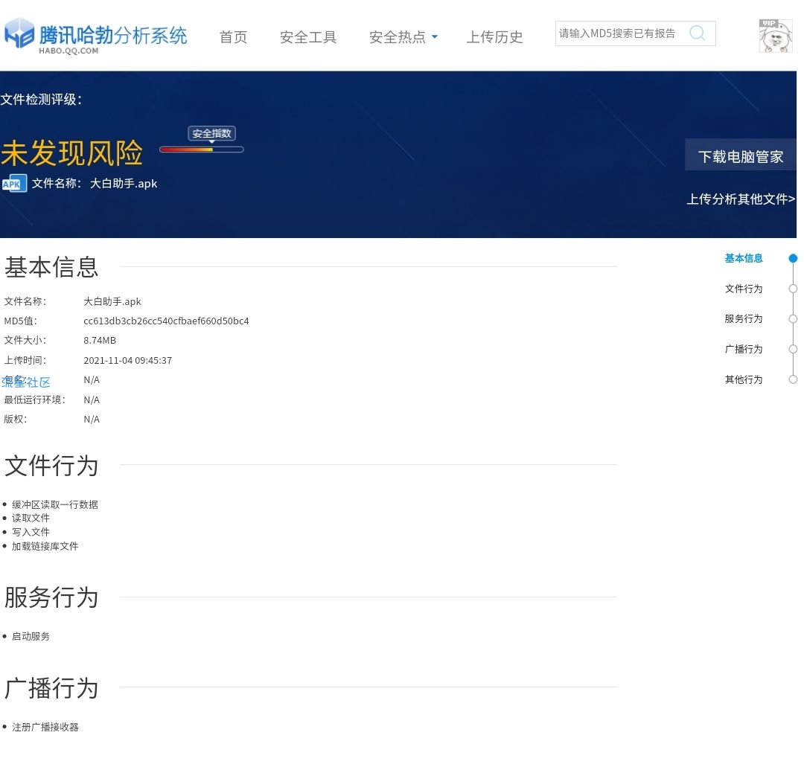
Task: Select the 广播行为 navigation dot
Action: (x=794, y=349)
